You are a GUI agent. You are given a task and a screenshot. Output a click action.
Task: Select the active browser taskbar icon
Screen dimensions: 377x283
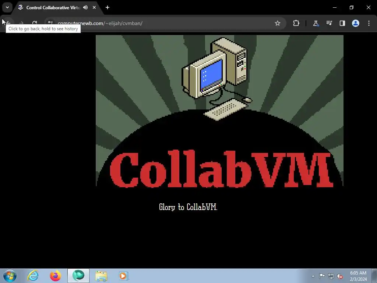78,276
